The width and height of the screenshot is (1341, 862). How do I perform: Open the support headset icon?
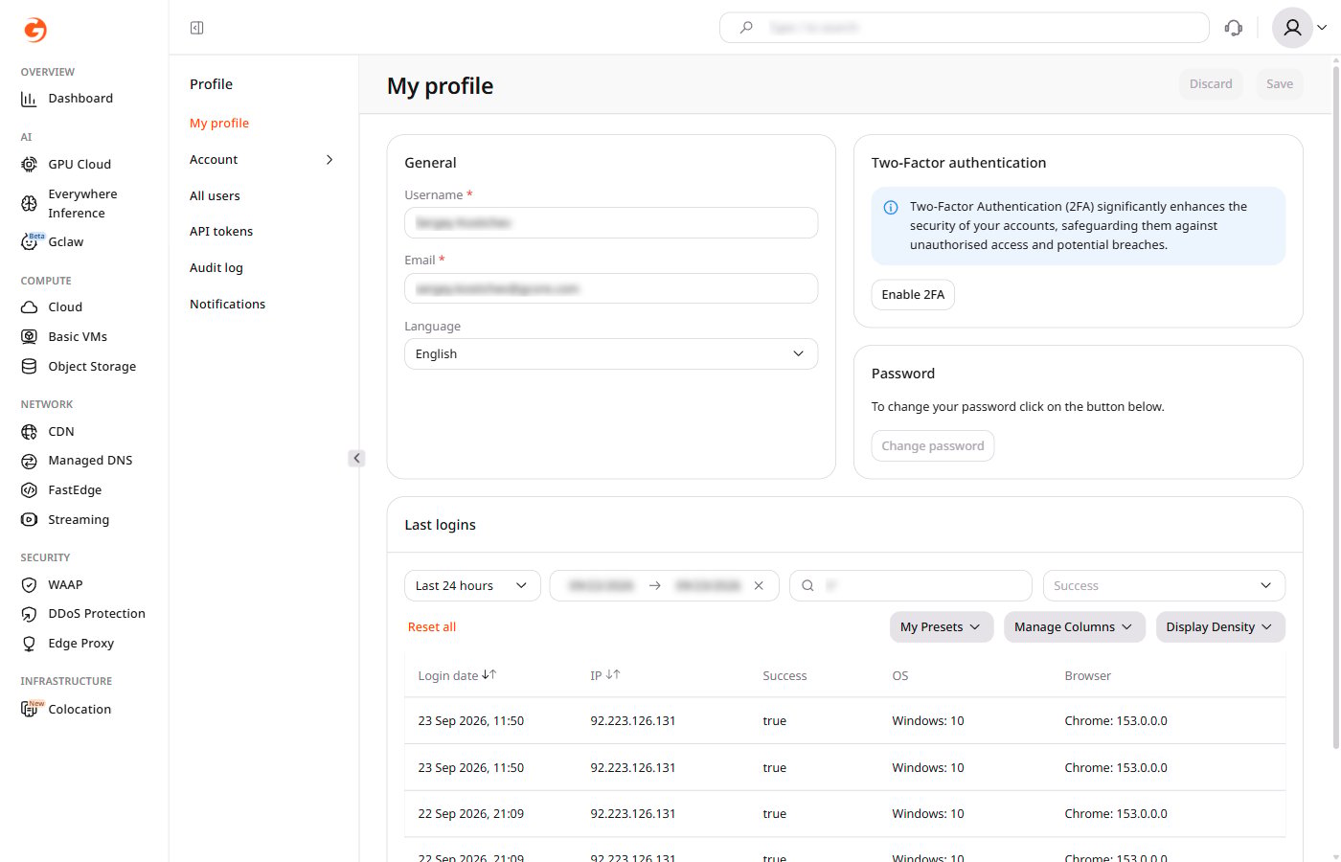1234,28
